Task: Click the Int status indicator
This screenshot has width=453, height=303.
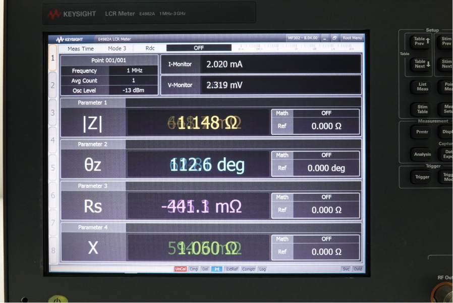Action: [217, 269]
